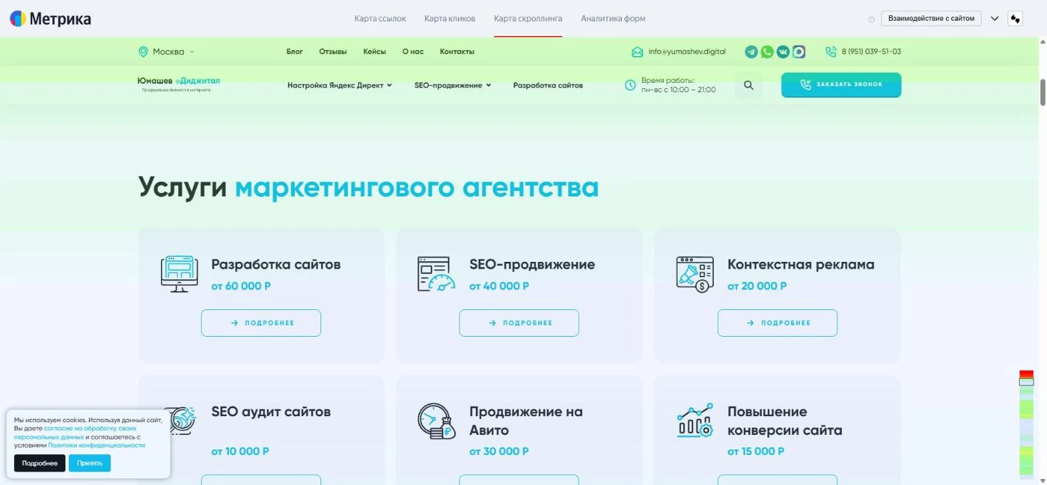
Task: Click the Повышение конверсии chart icon
Action: pyautogui.click(x=695, y=421)
